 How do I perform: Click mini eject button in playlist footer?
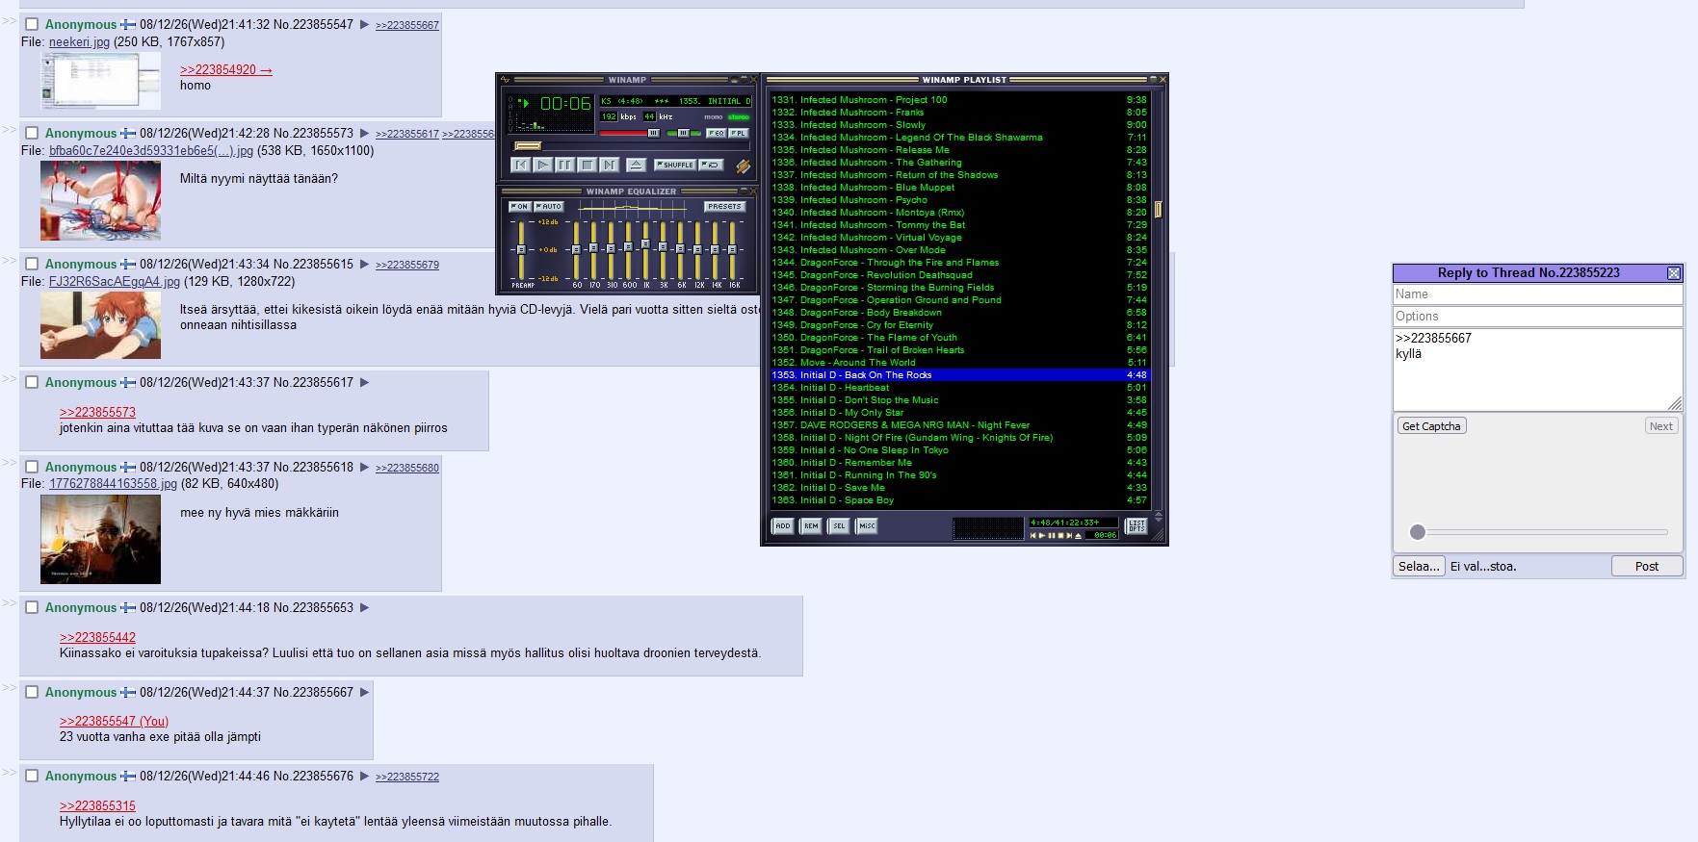pos(1078,535)
